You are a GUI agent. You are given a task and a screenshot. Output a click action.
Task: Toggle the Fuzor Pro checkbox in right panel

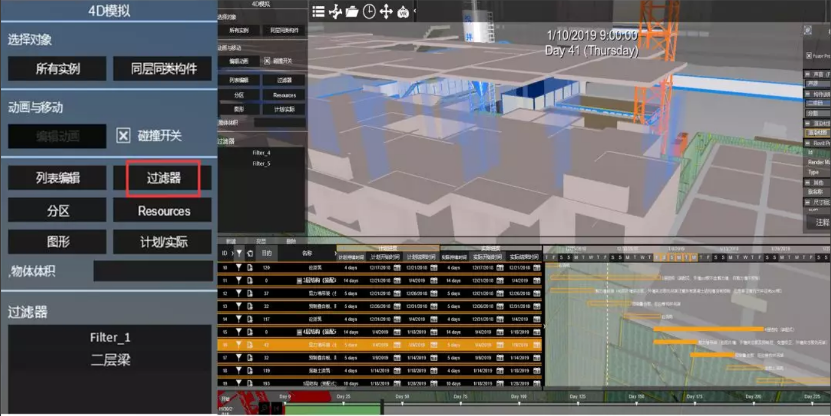click(808, 56)
